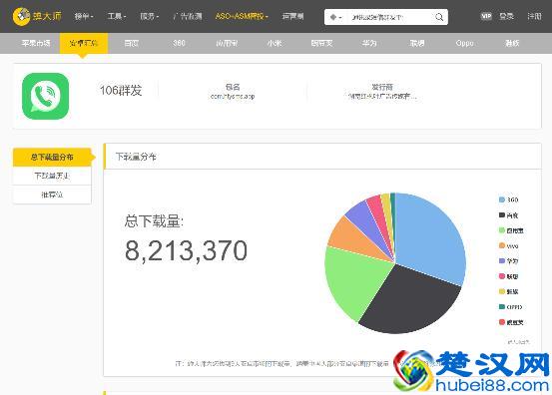The height and width of the screenshot is (395, 552).
Task: Toggle the 应用宝 legend entry
Action: pos(511,230)
